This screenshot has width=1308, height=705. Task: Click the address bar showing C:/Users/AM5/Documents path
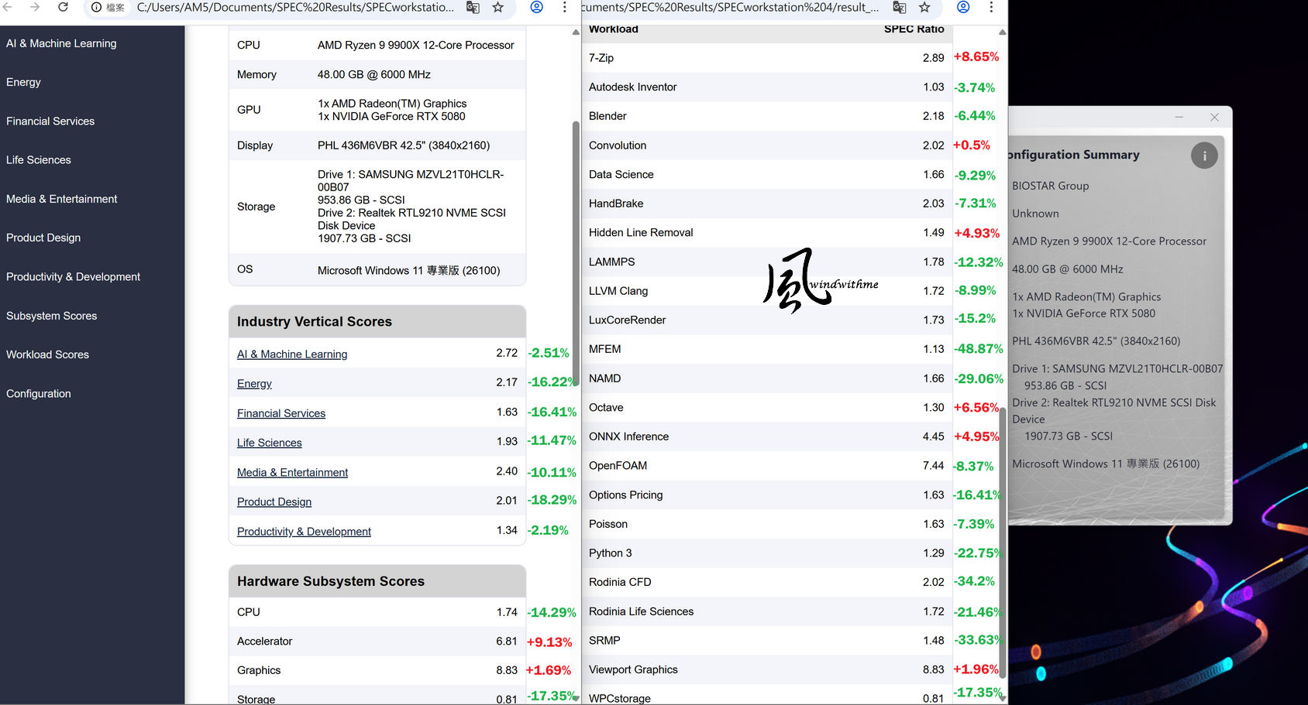295,7
